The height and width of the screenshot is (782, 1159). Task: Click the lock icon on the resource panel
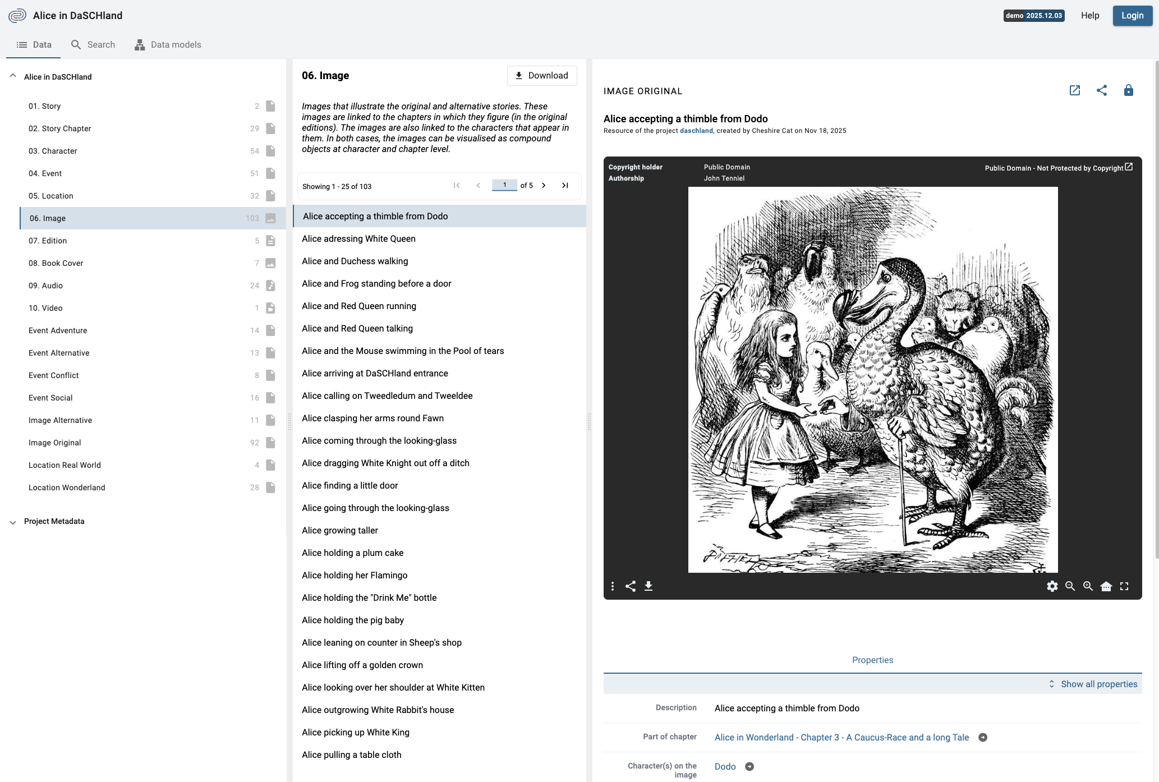(x=1129, y=90)
